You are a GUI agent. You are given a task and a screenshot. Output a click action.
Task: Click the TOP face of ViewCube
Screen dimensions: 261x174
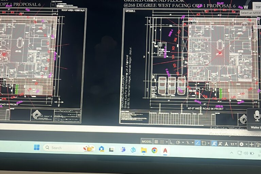[x=258, y=7]
